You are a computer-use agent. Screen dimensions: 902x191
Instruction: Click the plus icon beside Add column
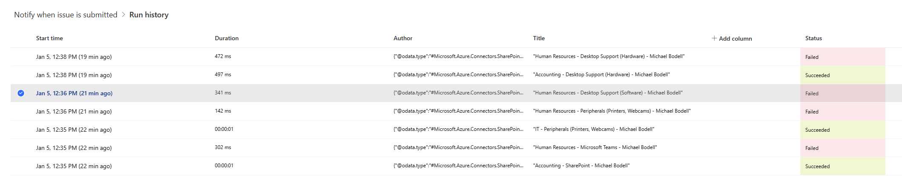coord(714,38)
